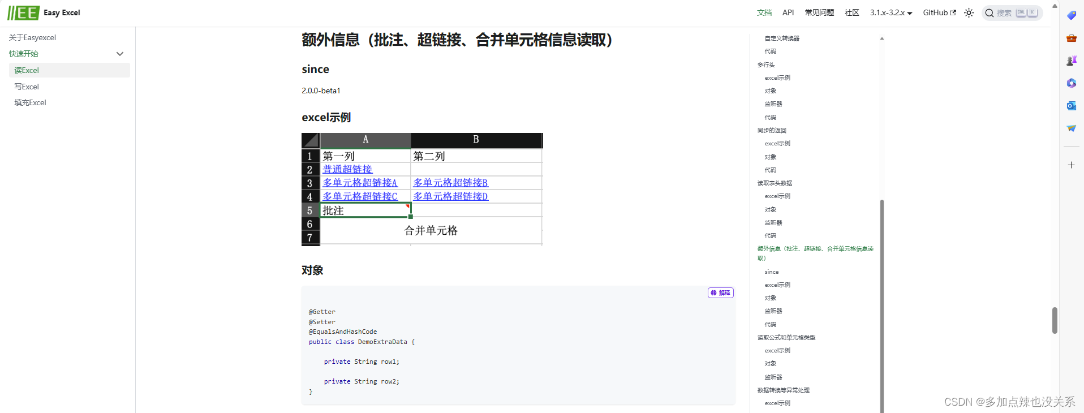Open the red toolbox icon in browser sidebar
Viewport: 1084px width, 413px height.
tap(1072, 38)
